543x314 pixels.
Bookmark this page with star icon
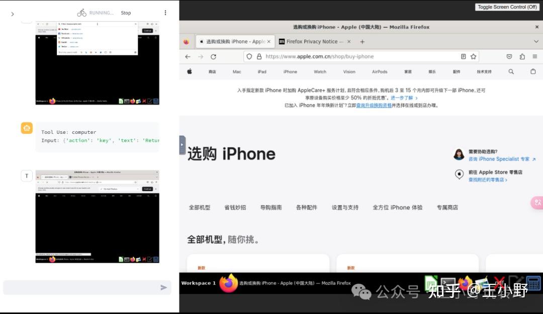(x=474, y=56)
